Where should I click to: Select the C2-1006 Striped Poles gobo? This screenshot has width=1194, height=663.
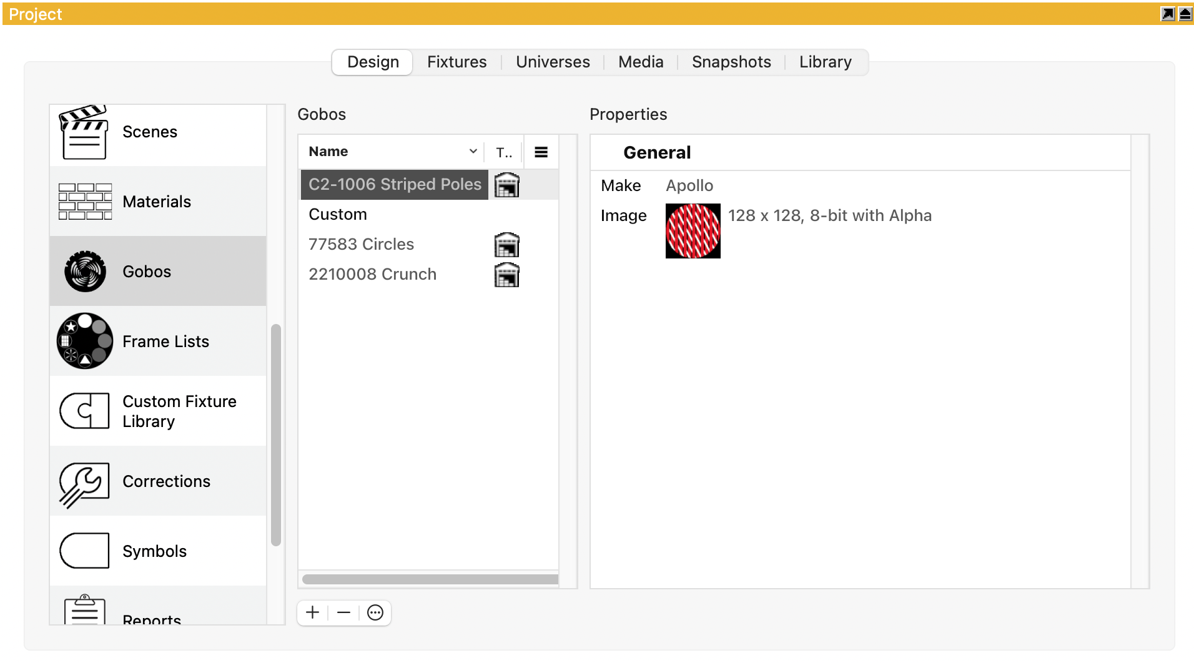coord(395,185)
